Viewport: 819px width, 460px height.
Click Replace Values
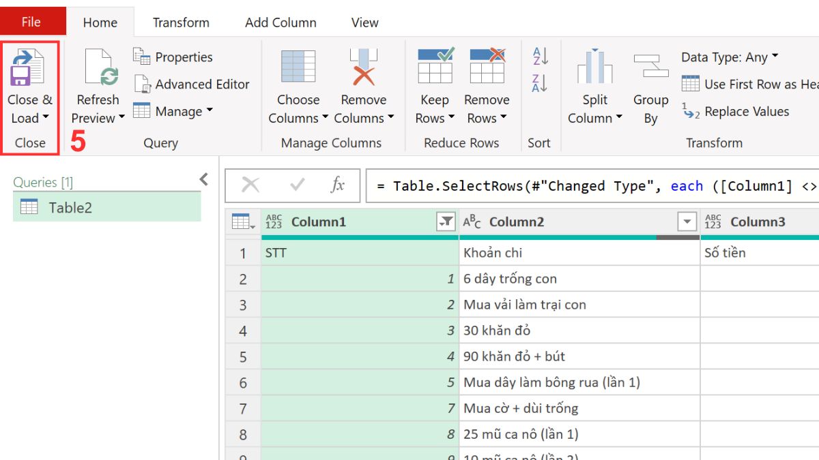[735, 112]
